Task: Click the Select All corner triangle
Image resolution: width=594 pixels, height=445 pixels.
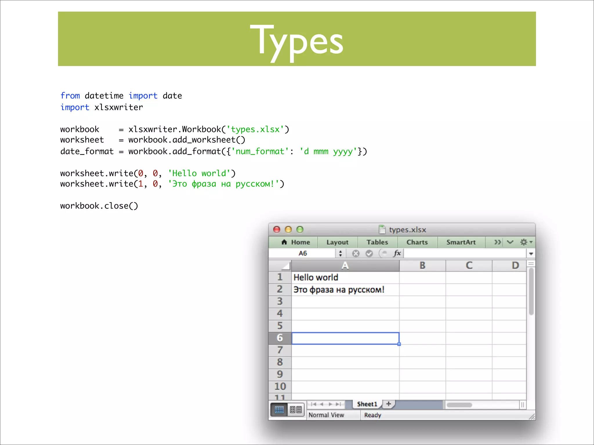Action: (280, 265)
